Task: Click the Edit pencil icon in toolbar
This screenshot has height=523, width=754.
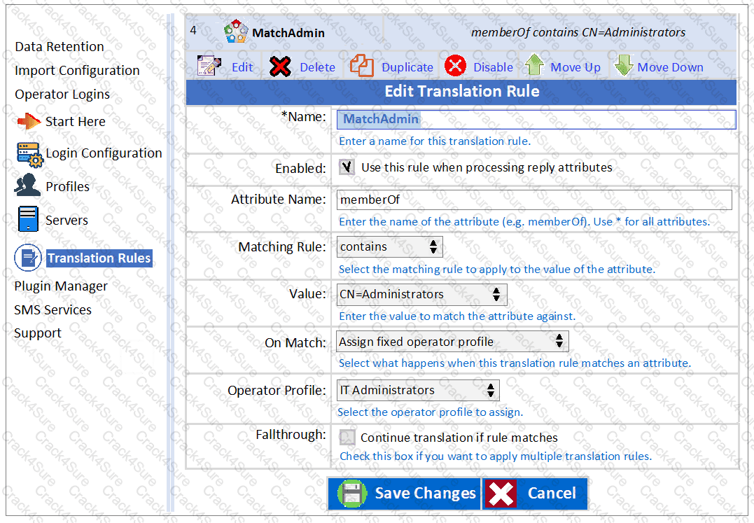Action: tap(209, 67)
